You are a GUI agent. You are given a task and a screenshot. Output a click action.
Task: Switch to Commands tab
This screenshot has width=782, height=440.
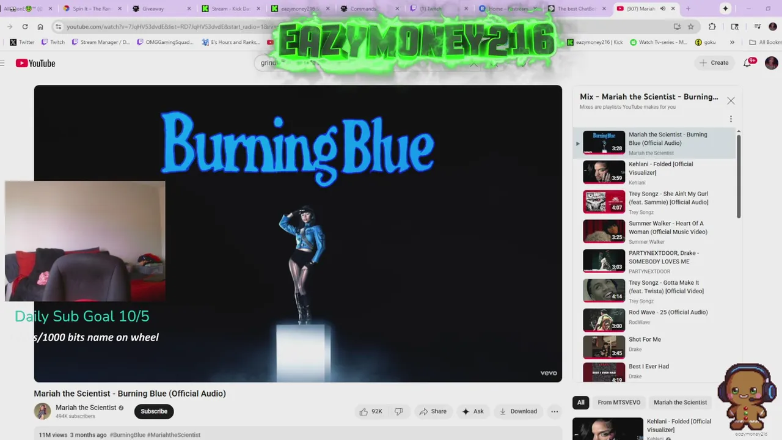(x=368, y=9)
